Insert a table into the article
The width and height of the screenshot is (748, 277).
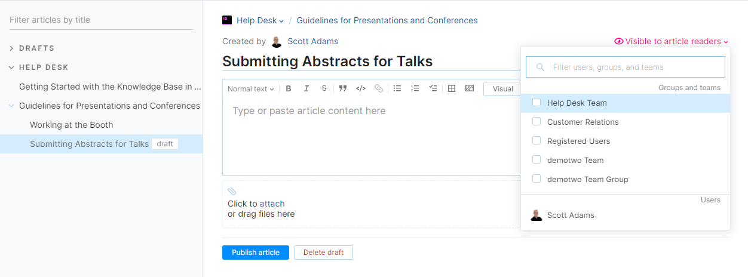[x=452, y=88]
